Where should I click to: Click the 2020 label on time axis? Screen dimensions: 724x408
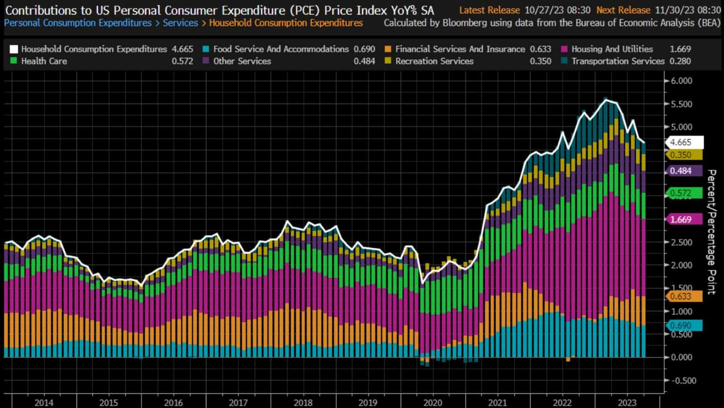[x=433, y=402]
